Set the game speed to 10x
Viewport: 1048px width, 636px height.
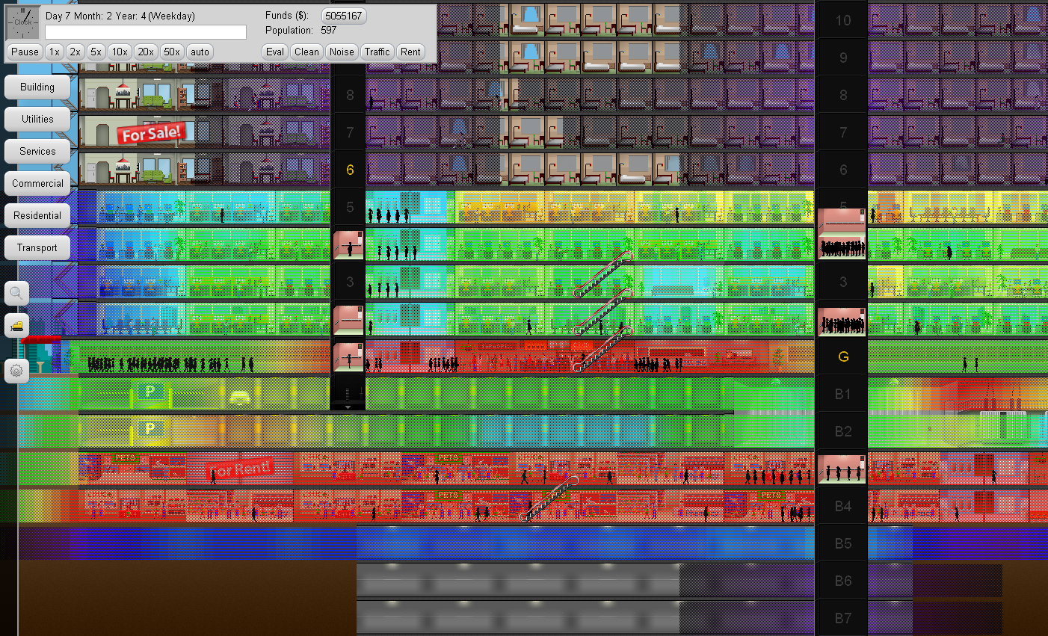(119, 52)
